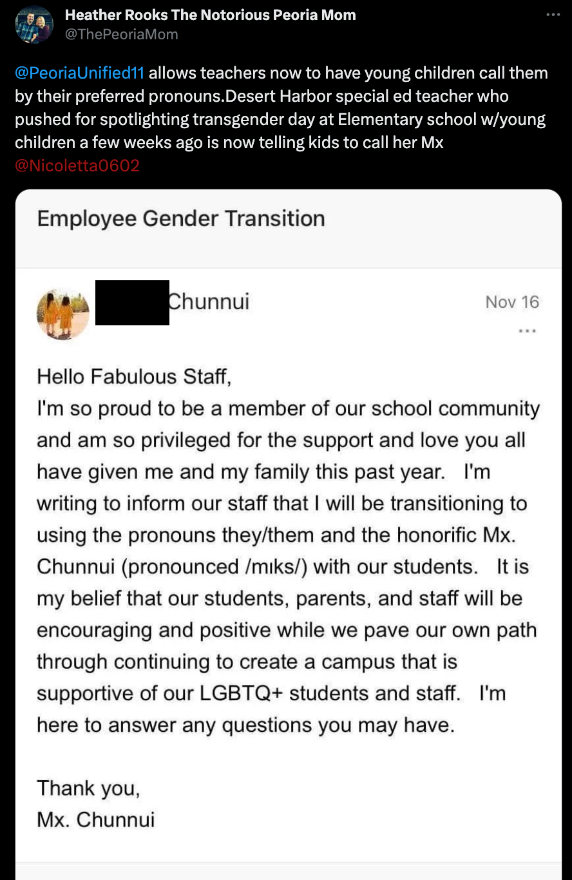Click the black redaction box before Chunnui
The image size is (572, 880).
pos(132,303)
